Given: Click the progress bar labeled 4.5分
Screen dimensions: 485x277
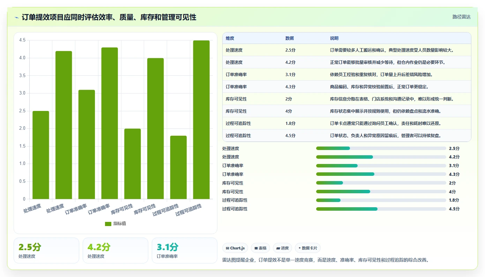Looking at the screenshot, I should coord(381,209).
